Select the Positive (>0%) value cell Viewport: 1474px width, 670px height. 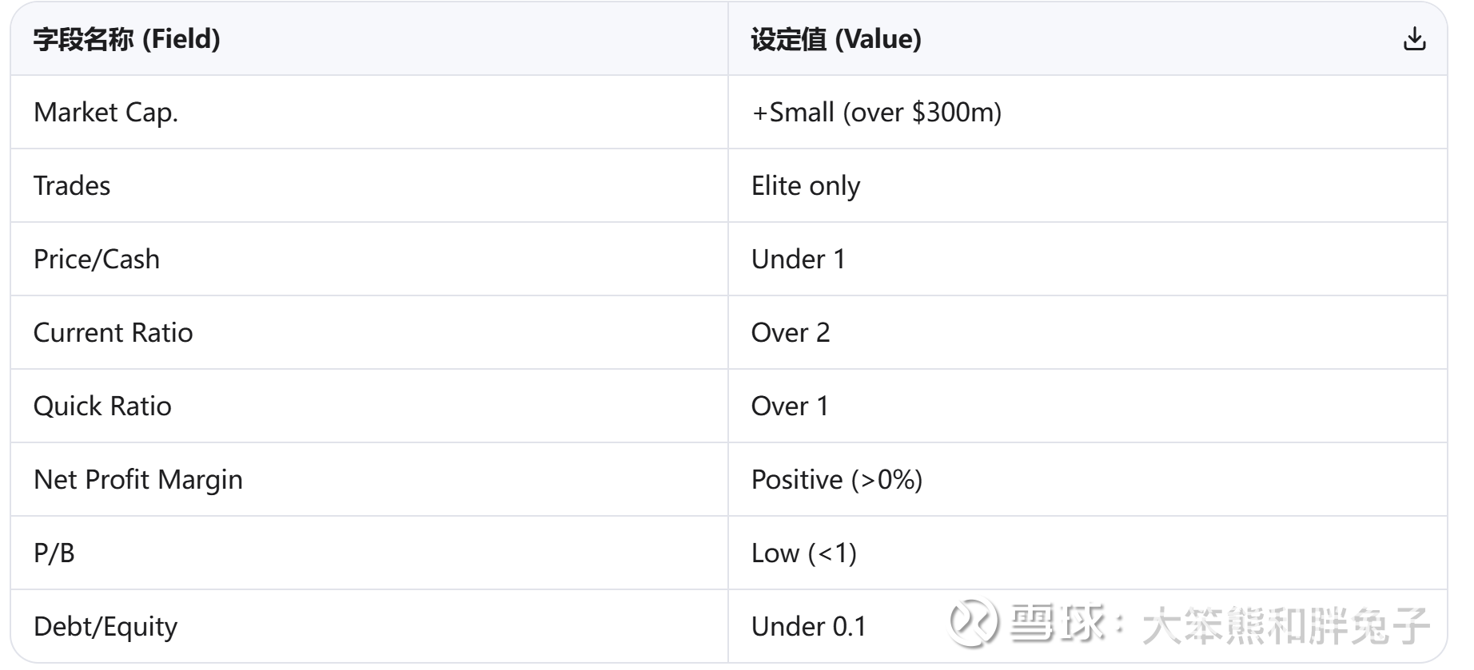pyautogui.click(x=837, y=480)
